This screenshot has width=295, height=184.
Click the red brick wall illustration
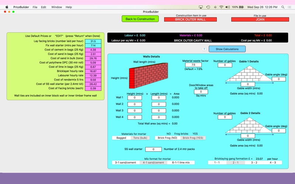tap(149, 76)
